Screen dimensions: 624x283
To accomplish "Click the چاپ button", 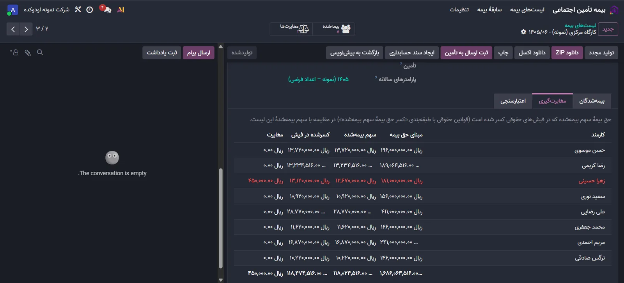I will pyautogui.click(x=503, y=53).
